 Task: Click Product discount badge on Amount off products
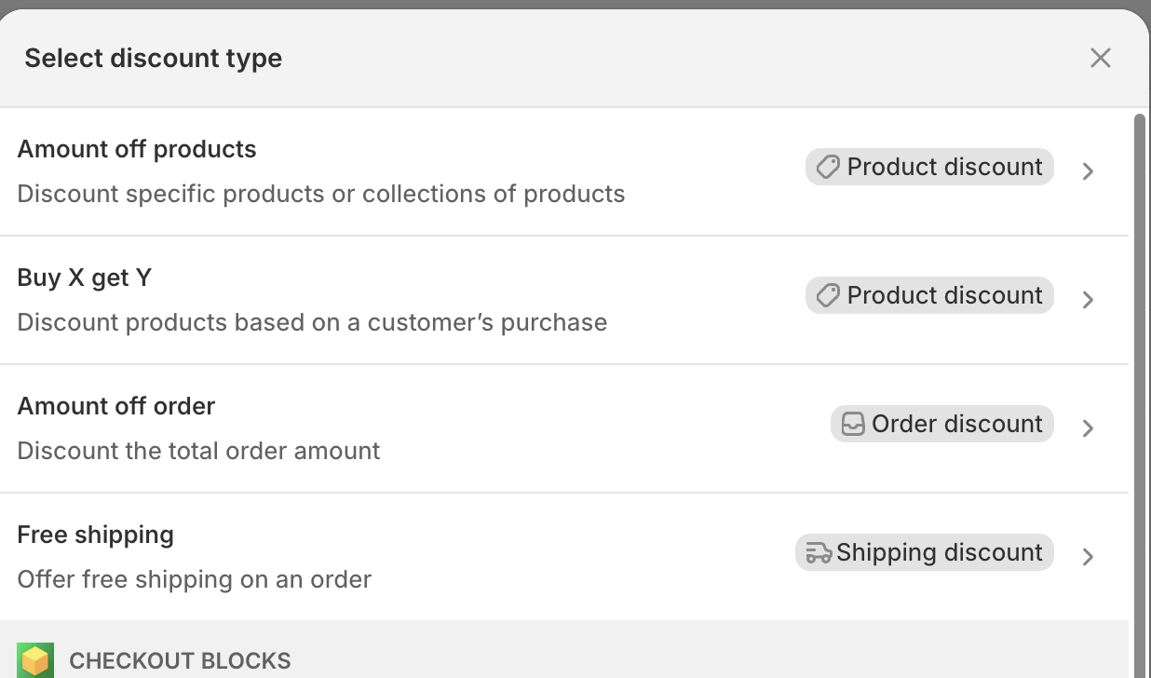coord(929,167)
